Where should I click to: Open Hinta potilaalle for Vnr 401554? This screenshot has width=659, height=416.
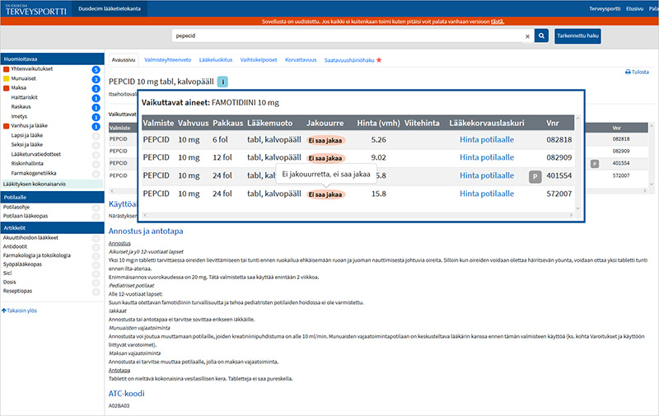coord(487,175)
